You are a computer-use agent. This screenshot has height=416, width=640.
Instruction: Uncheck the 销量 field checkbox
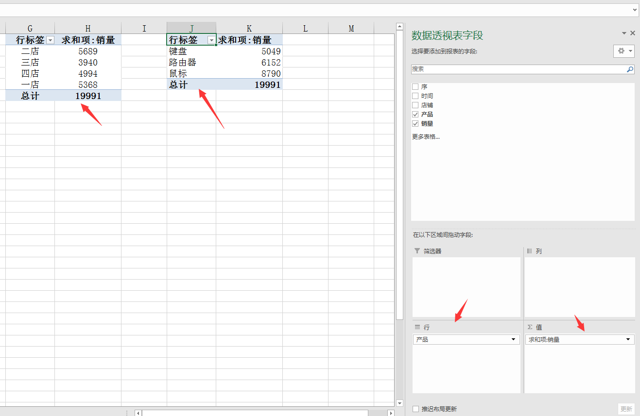coord(415,123)
